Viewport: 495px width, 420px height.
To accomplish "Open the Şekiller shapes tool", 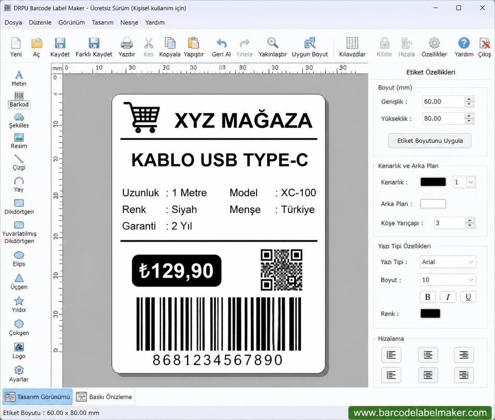I will coord(19,121).
